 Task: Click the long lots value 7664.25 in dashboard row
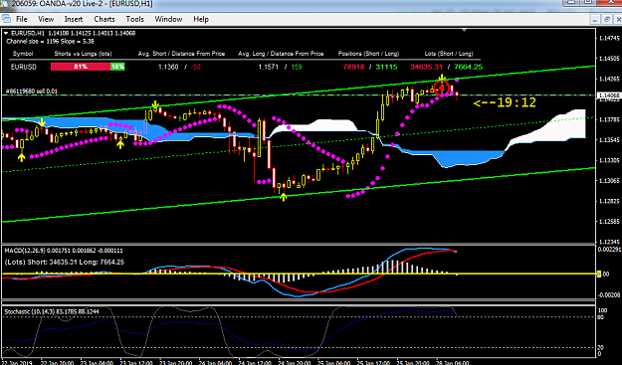[469, 67]
